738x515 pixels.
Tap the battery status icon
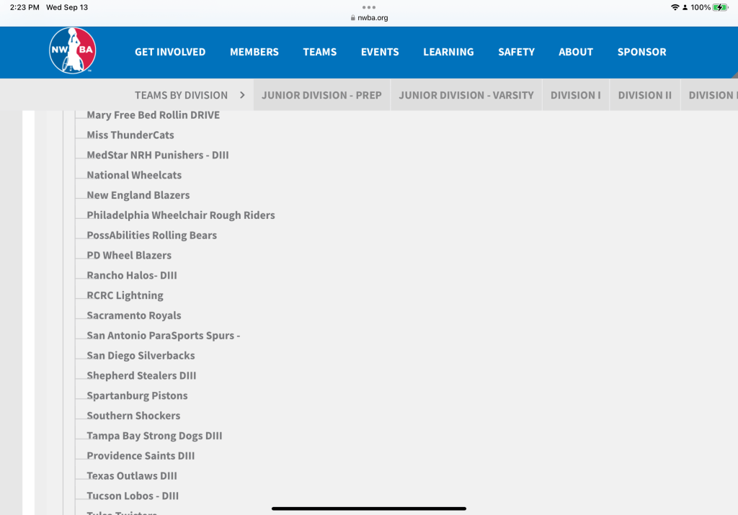(721, 7)
